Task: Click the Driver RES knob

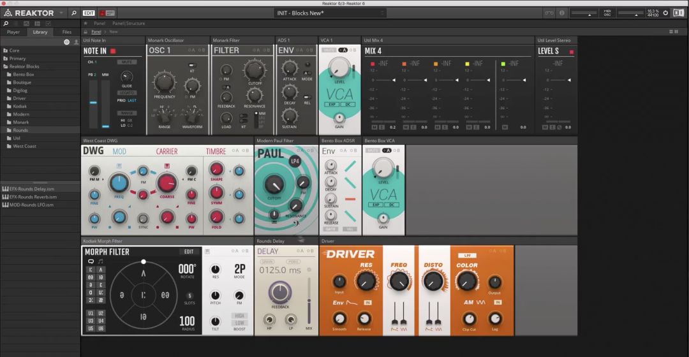Action: click(x=366, y=281)
